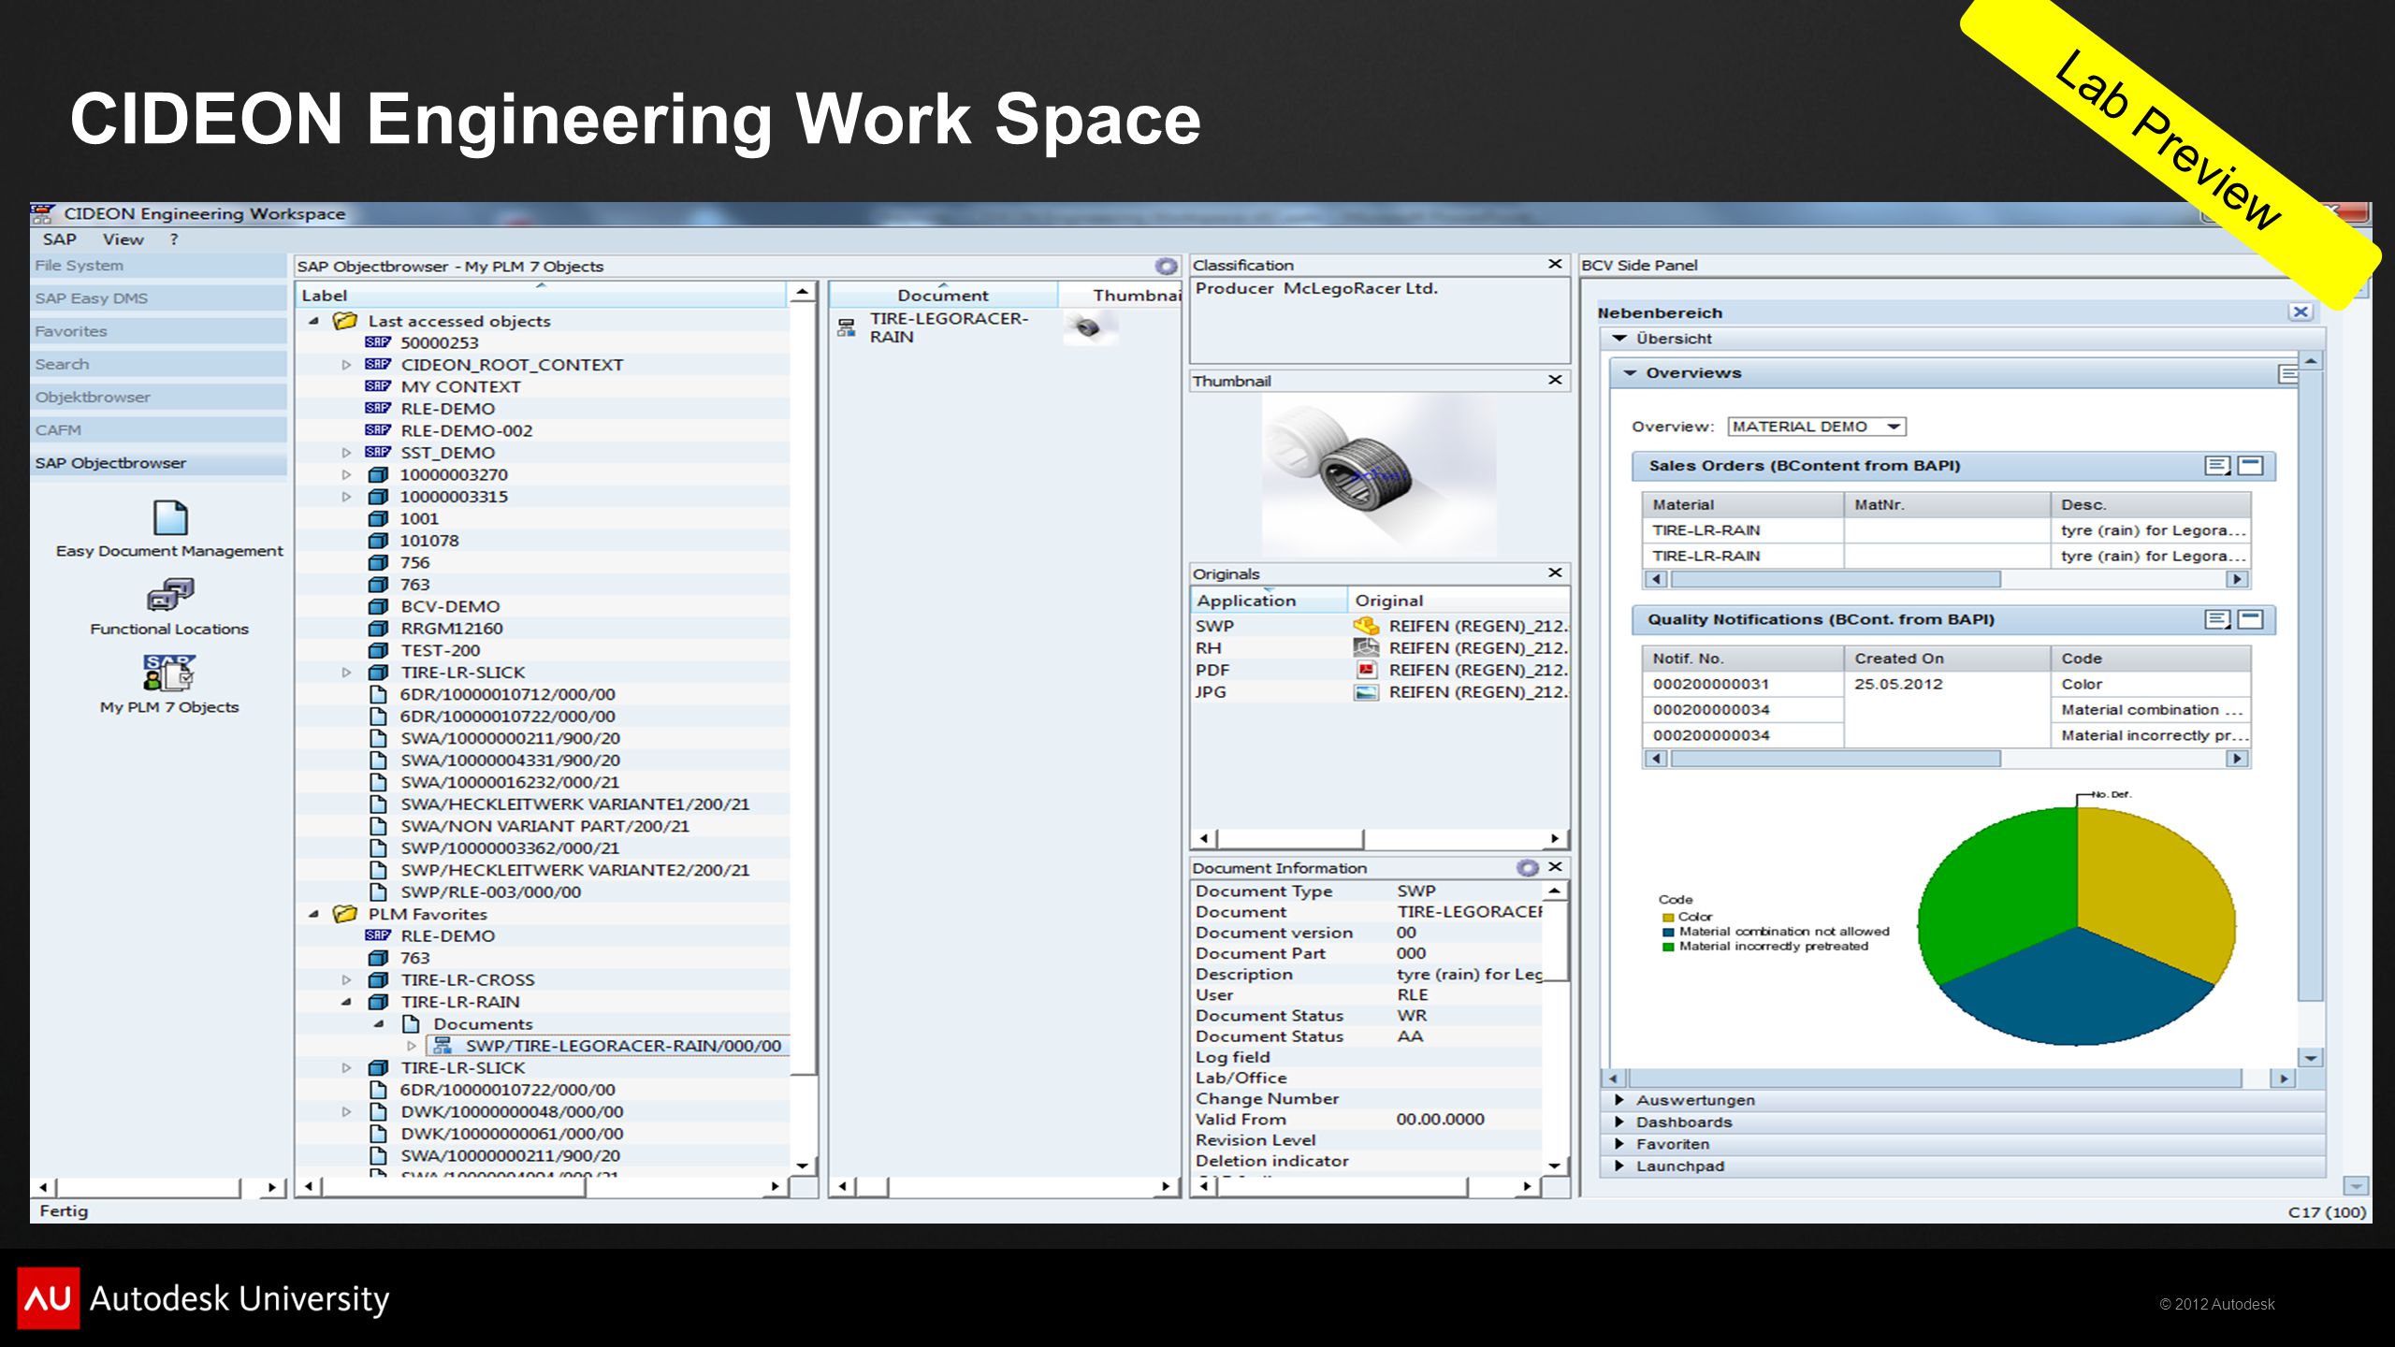Screen dimensions: 2395x1347
Task: Expand the Dashboards section
Action: click(x=1619, y=1122)
